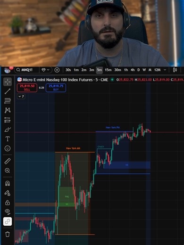Add a symbol with the plus button
This screenshot has width=184, height=245.
pos(57,70)
